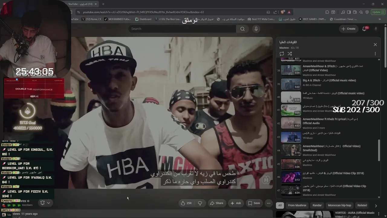The image size is (387, 218).
Task: Save video to a playlist
Action: click(254, 203)
